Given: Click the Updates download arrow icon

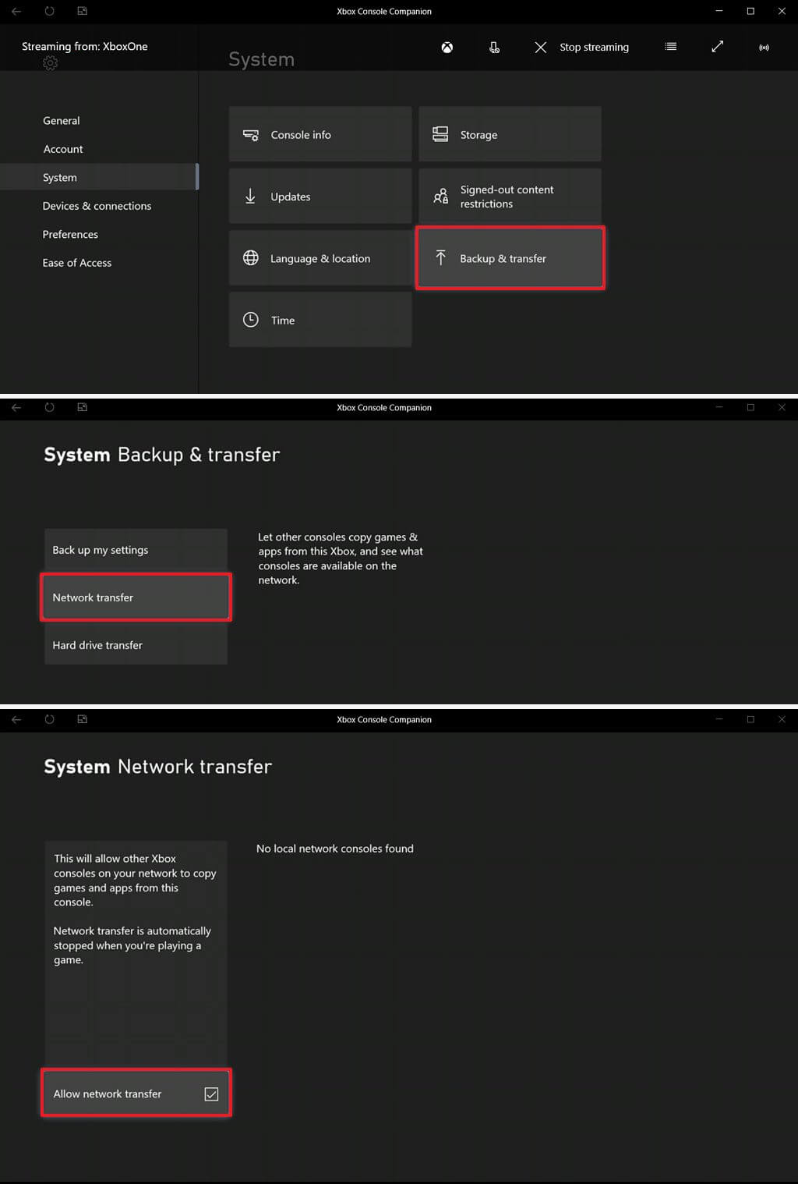Looking at the screenshot, I should pos(250,196).
